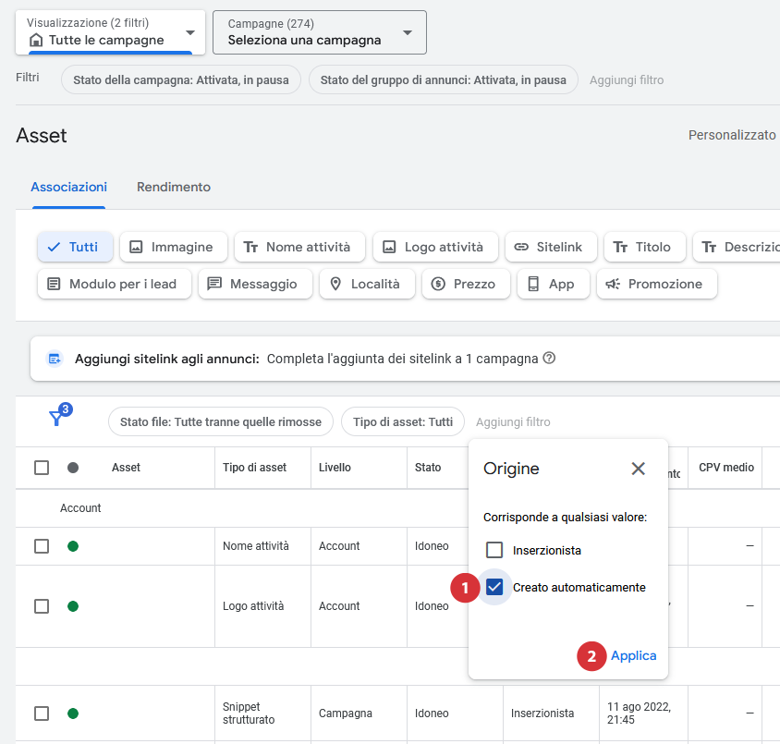Sort by the Asset column header

click(126, 468)
